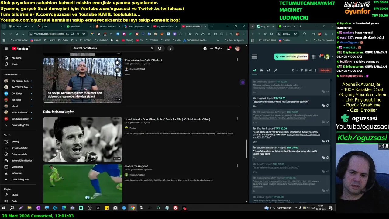Reload the YouTube results page

point(17,34)
